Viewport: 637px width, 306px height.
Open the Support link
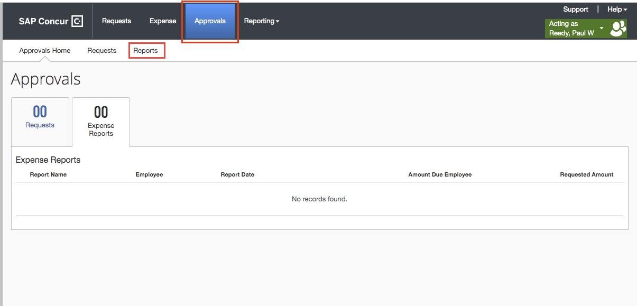point(576,10)
